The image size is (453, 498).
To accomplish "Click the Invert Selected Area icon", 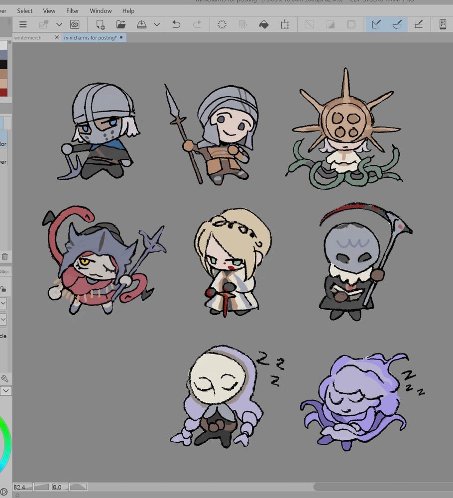I will [x=331, y=24].
